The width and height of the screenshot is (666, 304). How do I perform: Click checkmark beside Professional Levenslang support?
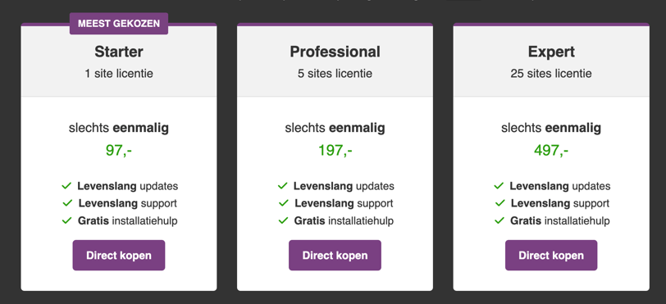click(x=284, y=203)
